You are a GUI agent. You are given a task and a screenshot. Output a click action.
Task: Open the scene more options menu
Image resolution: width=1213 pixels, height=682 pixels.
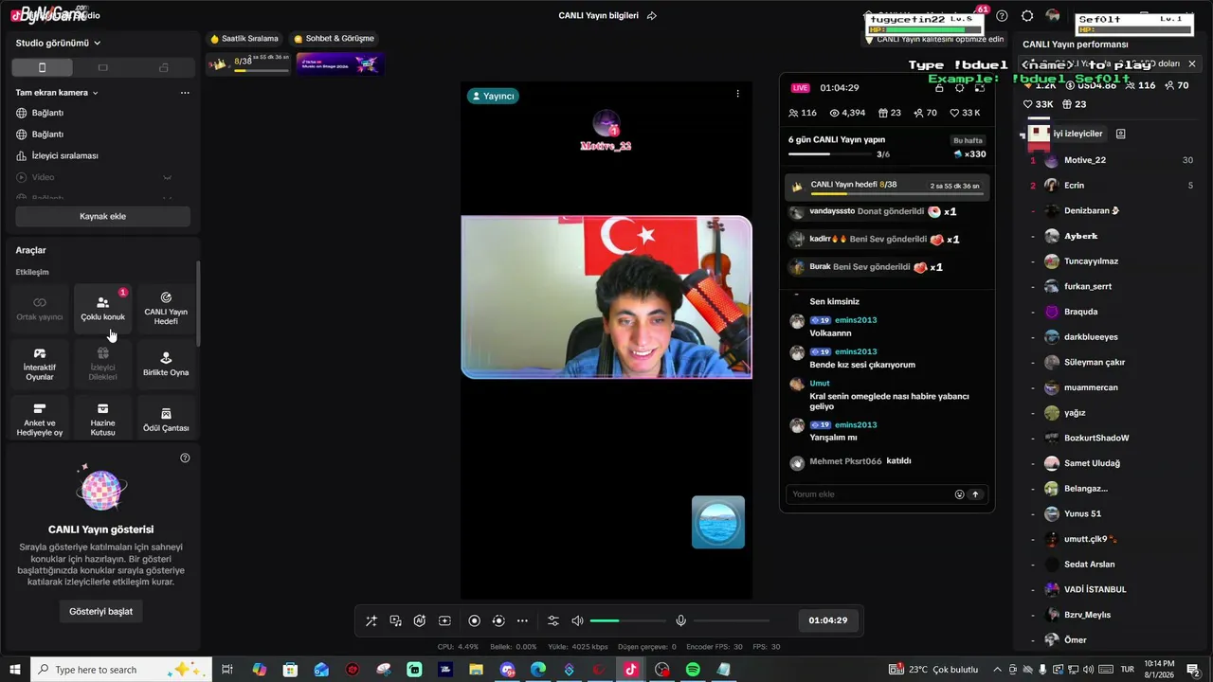point(185,93)
